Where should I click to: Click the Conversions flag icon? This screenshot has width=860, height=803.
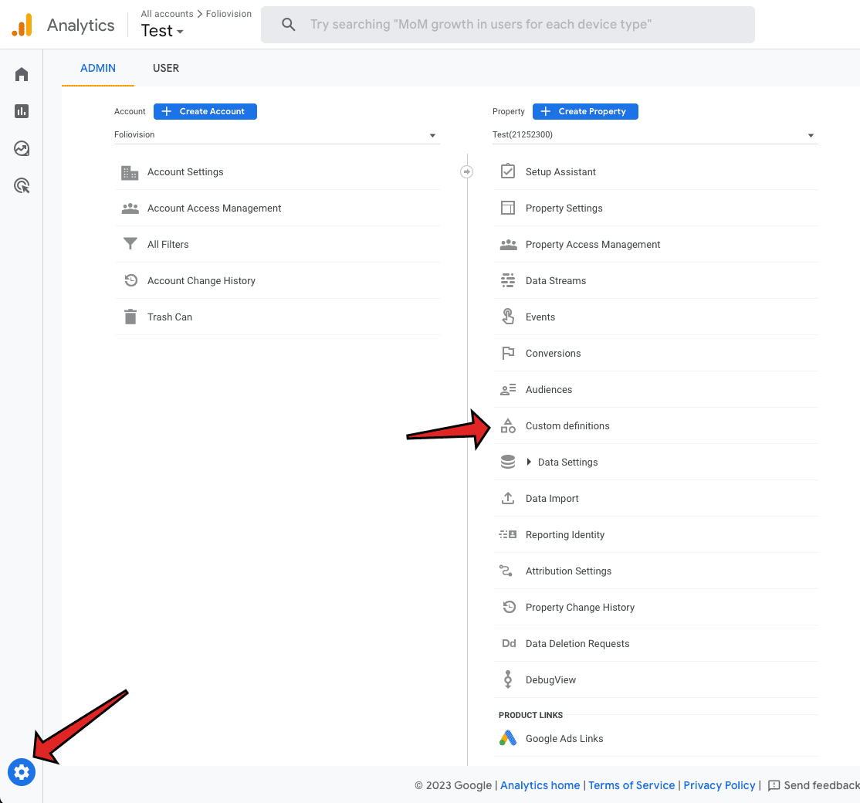click(508, 353)
